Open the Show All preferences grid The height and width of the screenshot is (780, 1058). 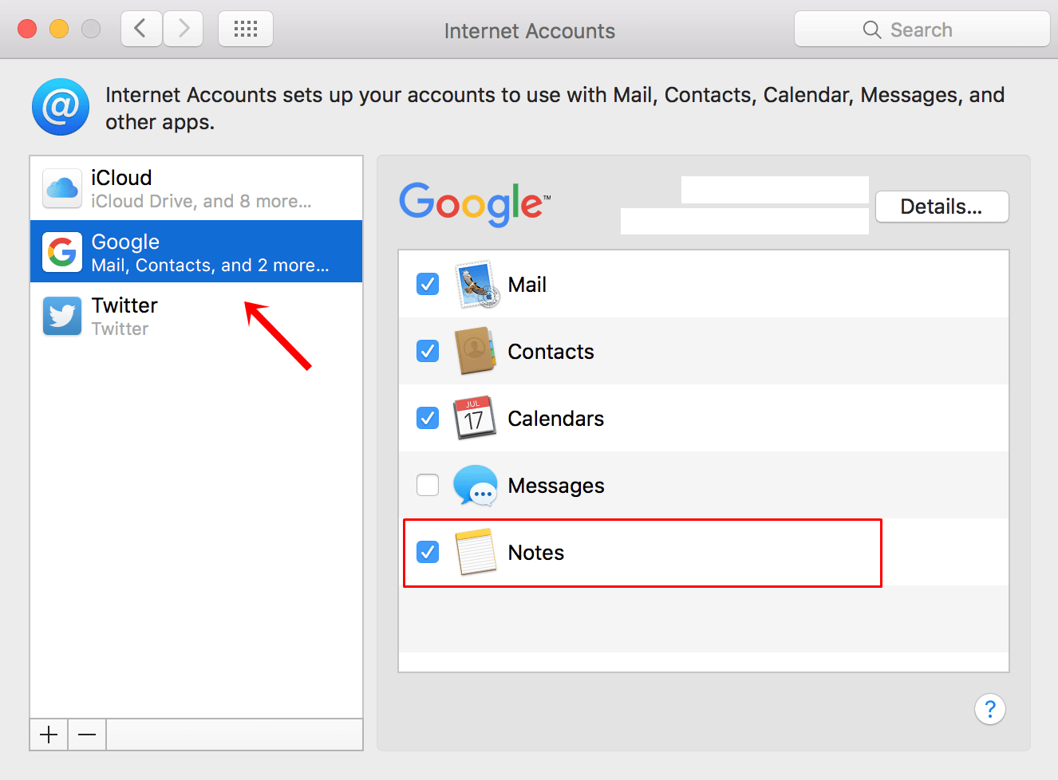click(245, 29)
